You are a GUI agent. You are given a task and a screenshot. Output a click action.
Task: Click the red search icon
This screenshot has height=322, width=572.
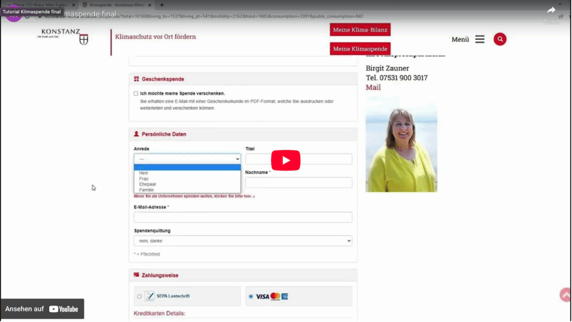pos(500,39)
